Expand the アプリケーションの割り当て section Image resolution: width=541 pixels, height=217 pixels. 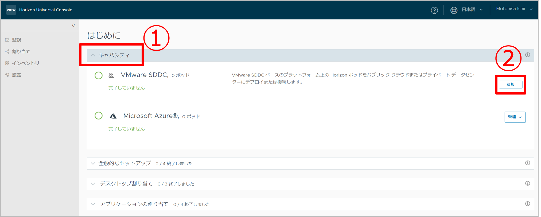pyautogui.click(x=93, y=204)
